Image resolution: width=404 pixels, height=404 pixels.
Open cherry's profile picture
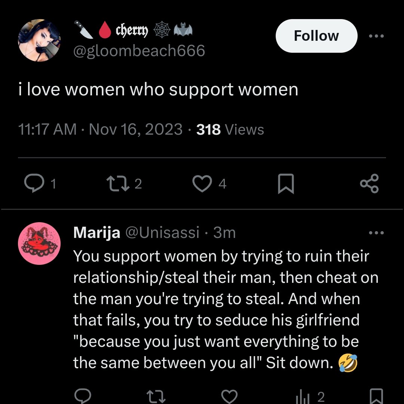click(39, 40)
